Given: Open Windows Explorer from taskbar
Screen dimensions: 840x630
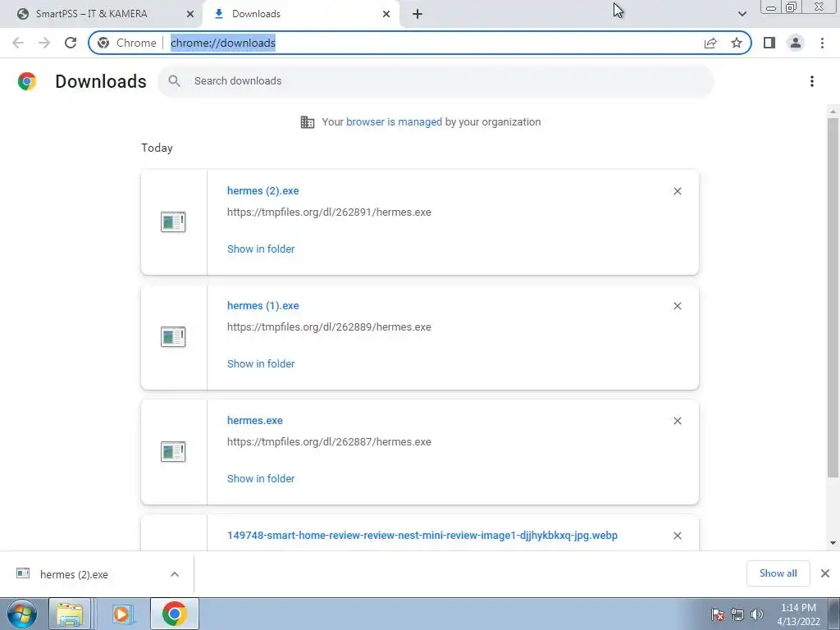Looking at the screenshot, I should pos(70,614).
